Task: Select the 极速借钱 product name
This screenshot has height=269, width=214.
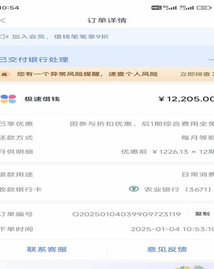Action: tap(42, 99)
